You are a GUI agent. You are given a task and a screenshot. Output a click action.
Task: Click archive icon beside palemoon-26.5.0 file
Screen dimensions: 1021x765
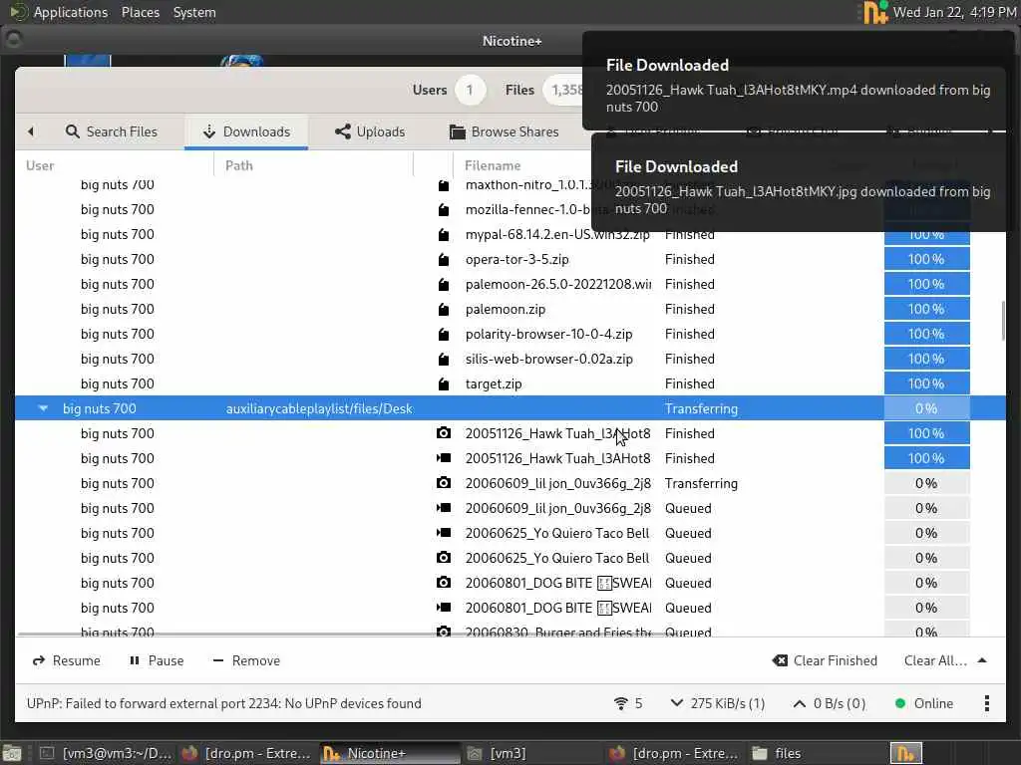point(444,284)
